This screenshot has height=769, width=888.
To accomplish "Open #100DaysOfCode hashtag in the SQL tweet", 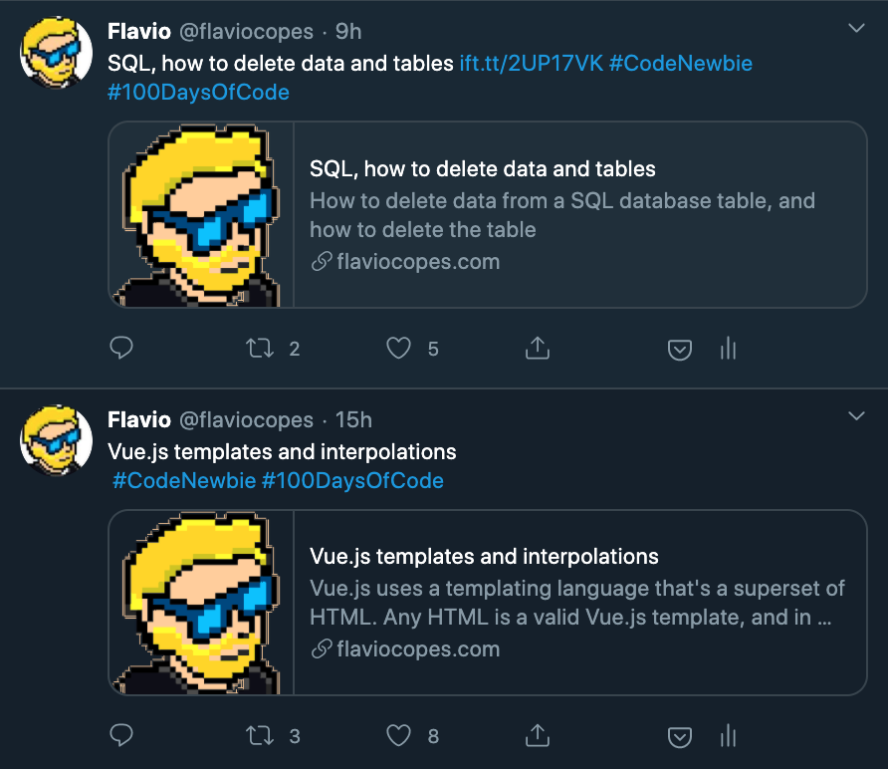I will point(198,93).
